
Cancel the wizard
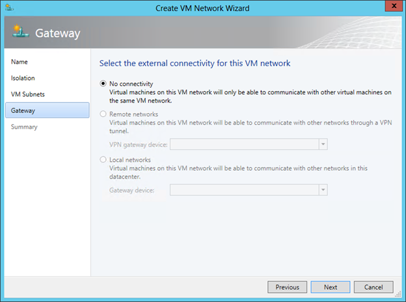tap(373, 287)
